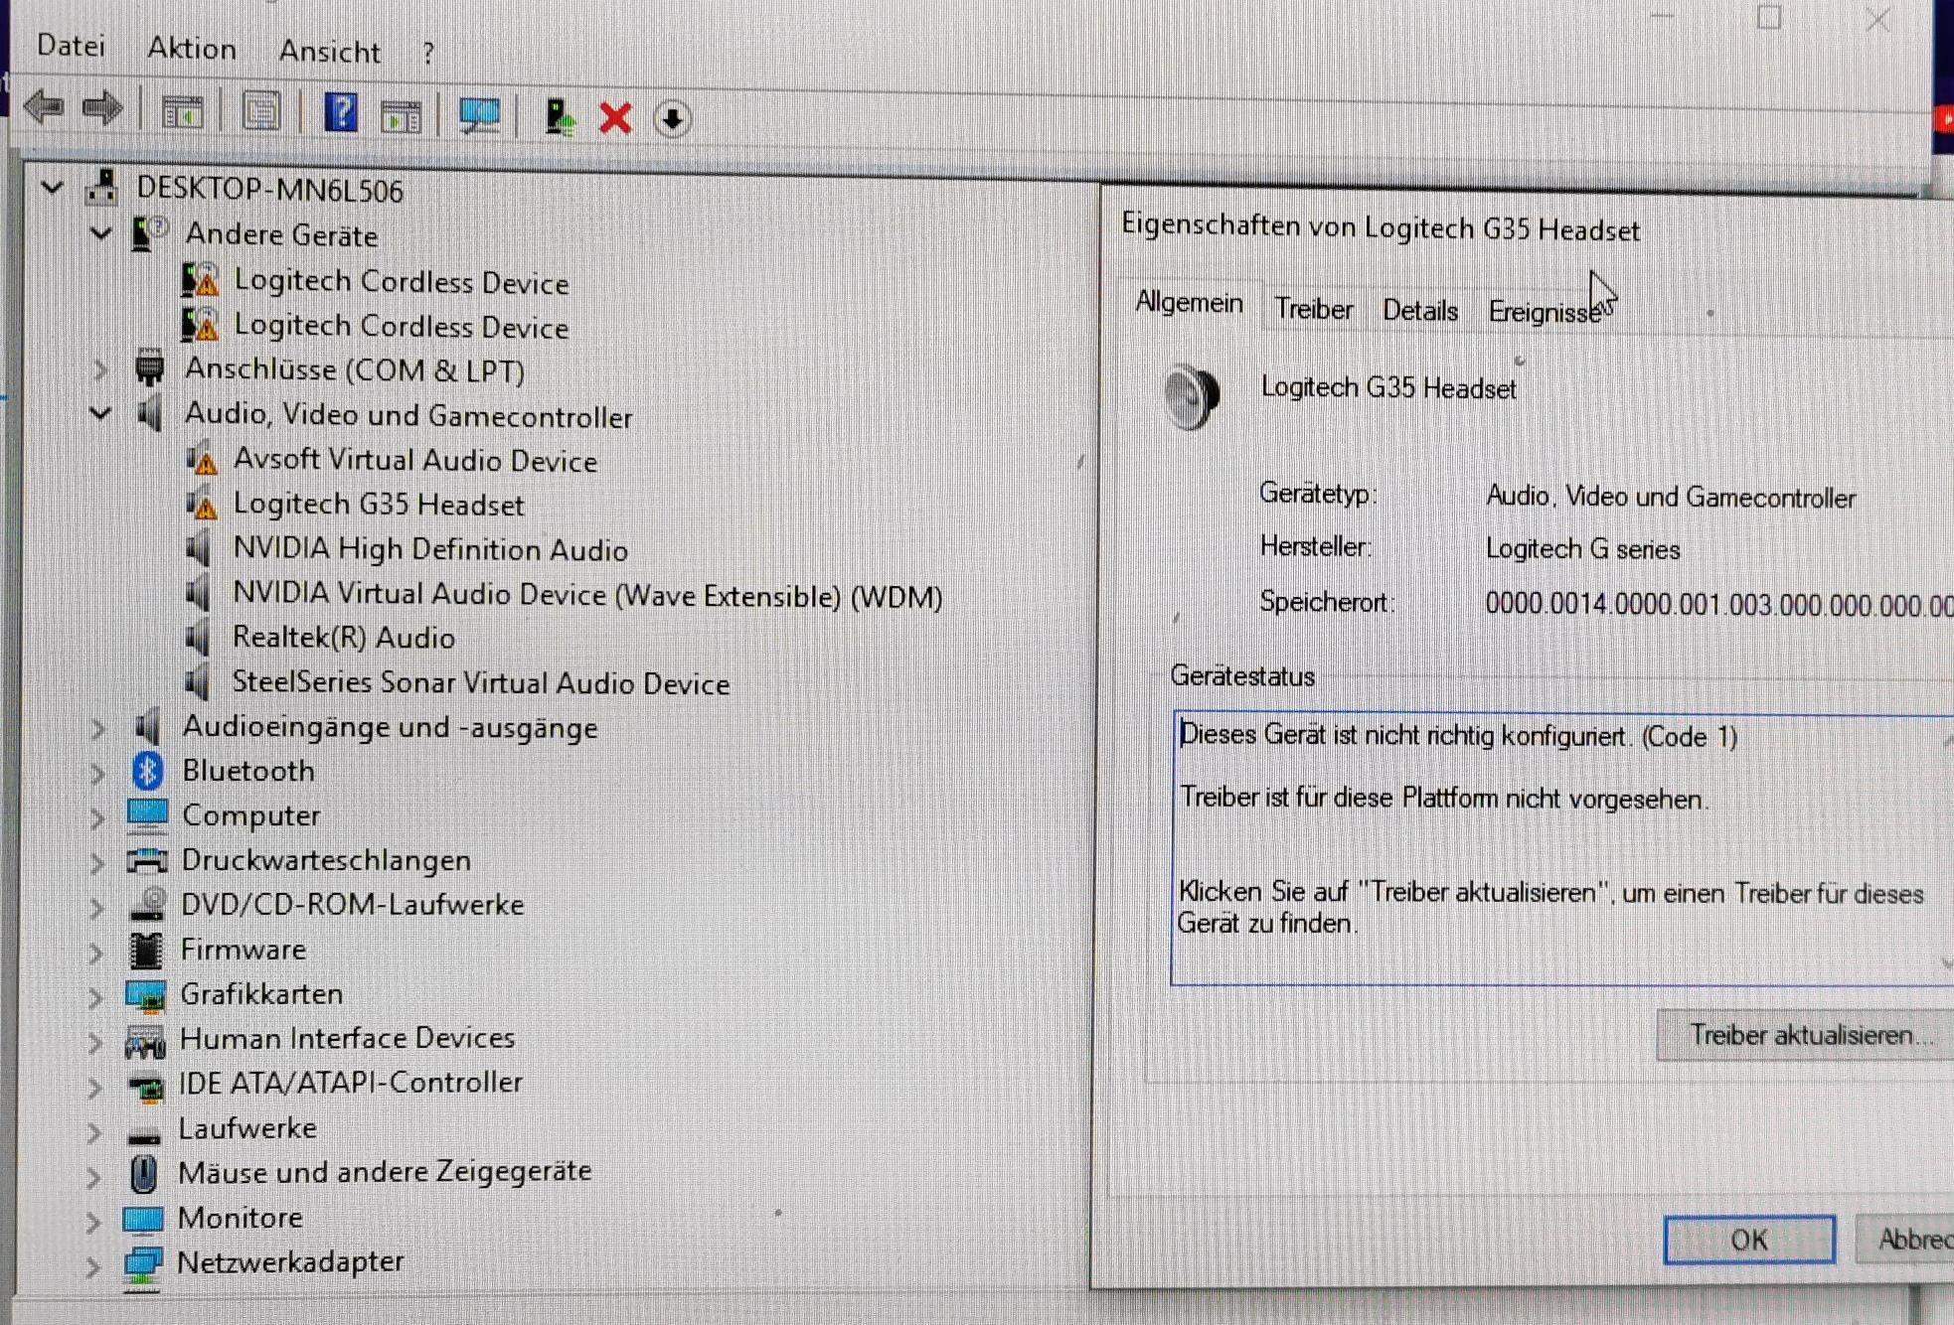Select the Allgemein tab
Image resolution: width=1954 pixels, height=1325 pixels.
point(1189,302)
